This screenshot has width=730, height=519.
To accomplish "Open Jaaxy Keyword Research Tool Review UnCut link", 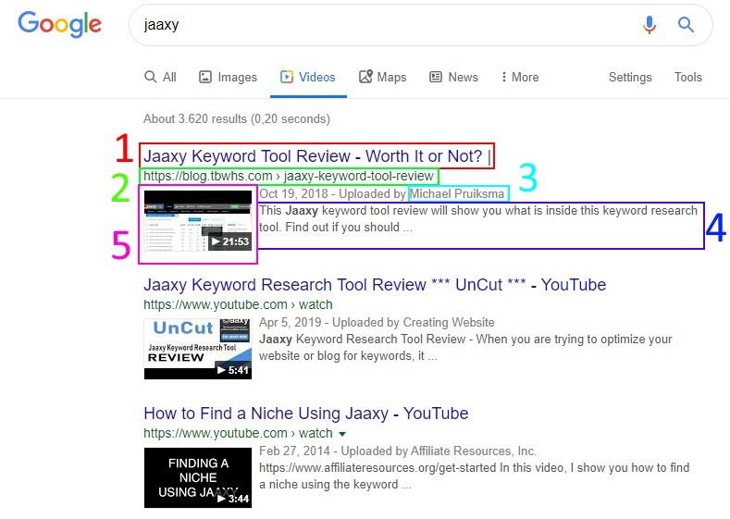I will [x=375, y=284].
